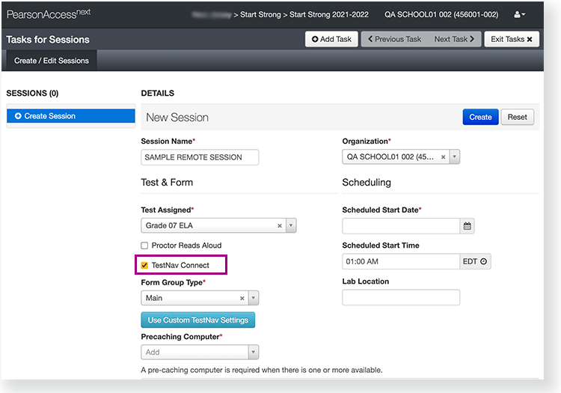561x393 pixels.
Task: Open the user account menu icon
Action: click(x=520, y=14)
